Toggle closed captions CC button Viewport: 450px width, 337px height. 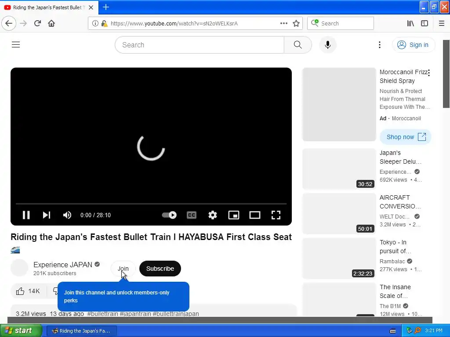tap(192, 215)
